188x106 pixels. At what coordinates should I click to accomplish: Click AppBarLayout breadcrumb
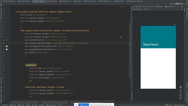(x=54, y=103)
